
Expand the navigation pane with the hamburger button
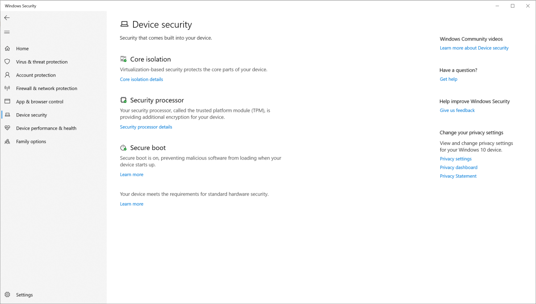coord(7,32)
